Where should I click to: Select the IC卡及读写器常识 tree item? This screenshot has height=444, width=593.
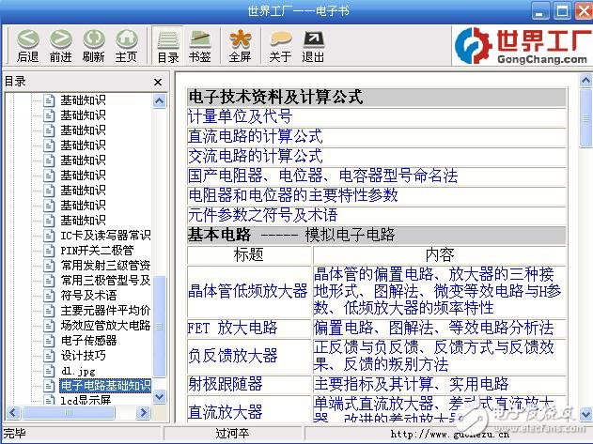pyautogui.click(x=104, y=236)
